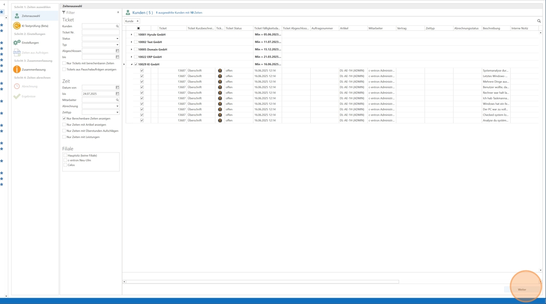
Task: Enable Nur Zeiten mit Artikel anzeigen
Action: click(x=64, y=125)
